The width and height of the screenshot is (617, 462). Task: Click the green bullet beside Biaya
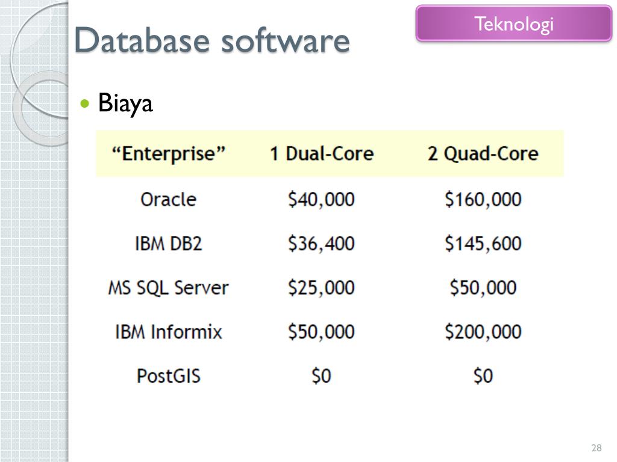[x=84, y=103]
